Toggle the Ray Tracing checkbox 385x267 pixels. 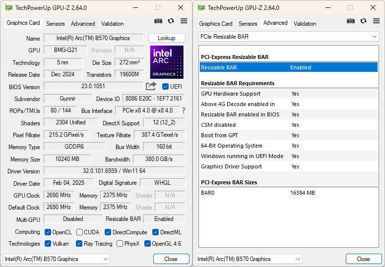(x=79, y=243)
